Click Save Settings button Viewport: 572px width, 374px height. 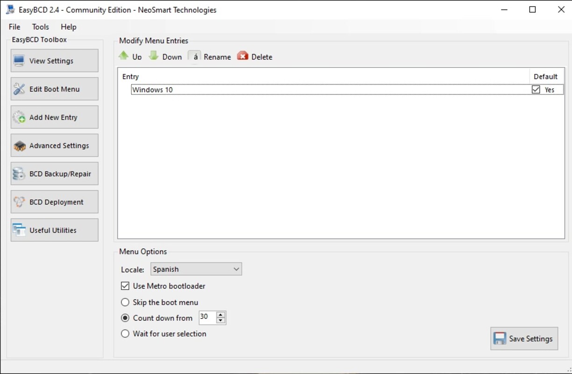coord(524,338)
